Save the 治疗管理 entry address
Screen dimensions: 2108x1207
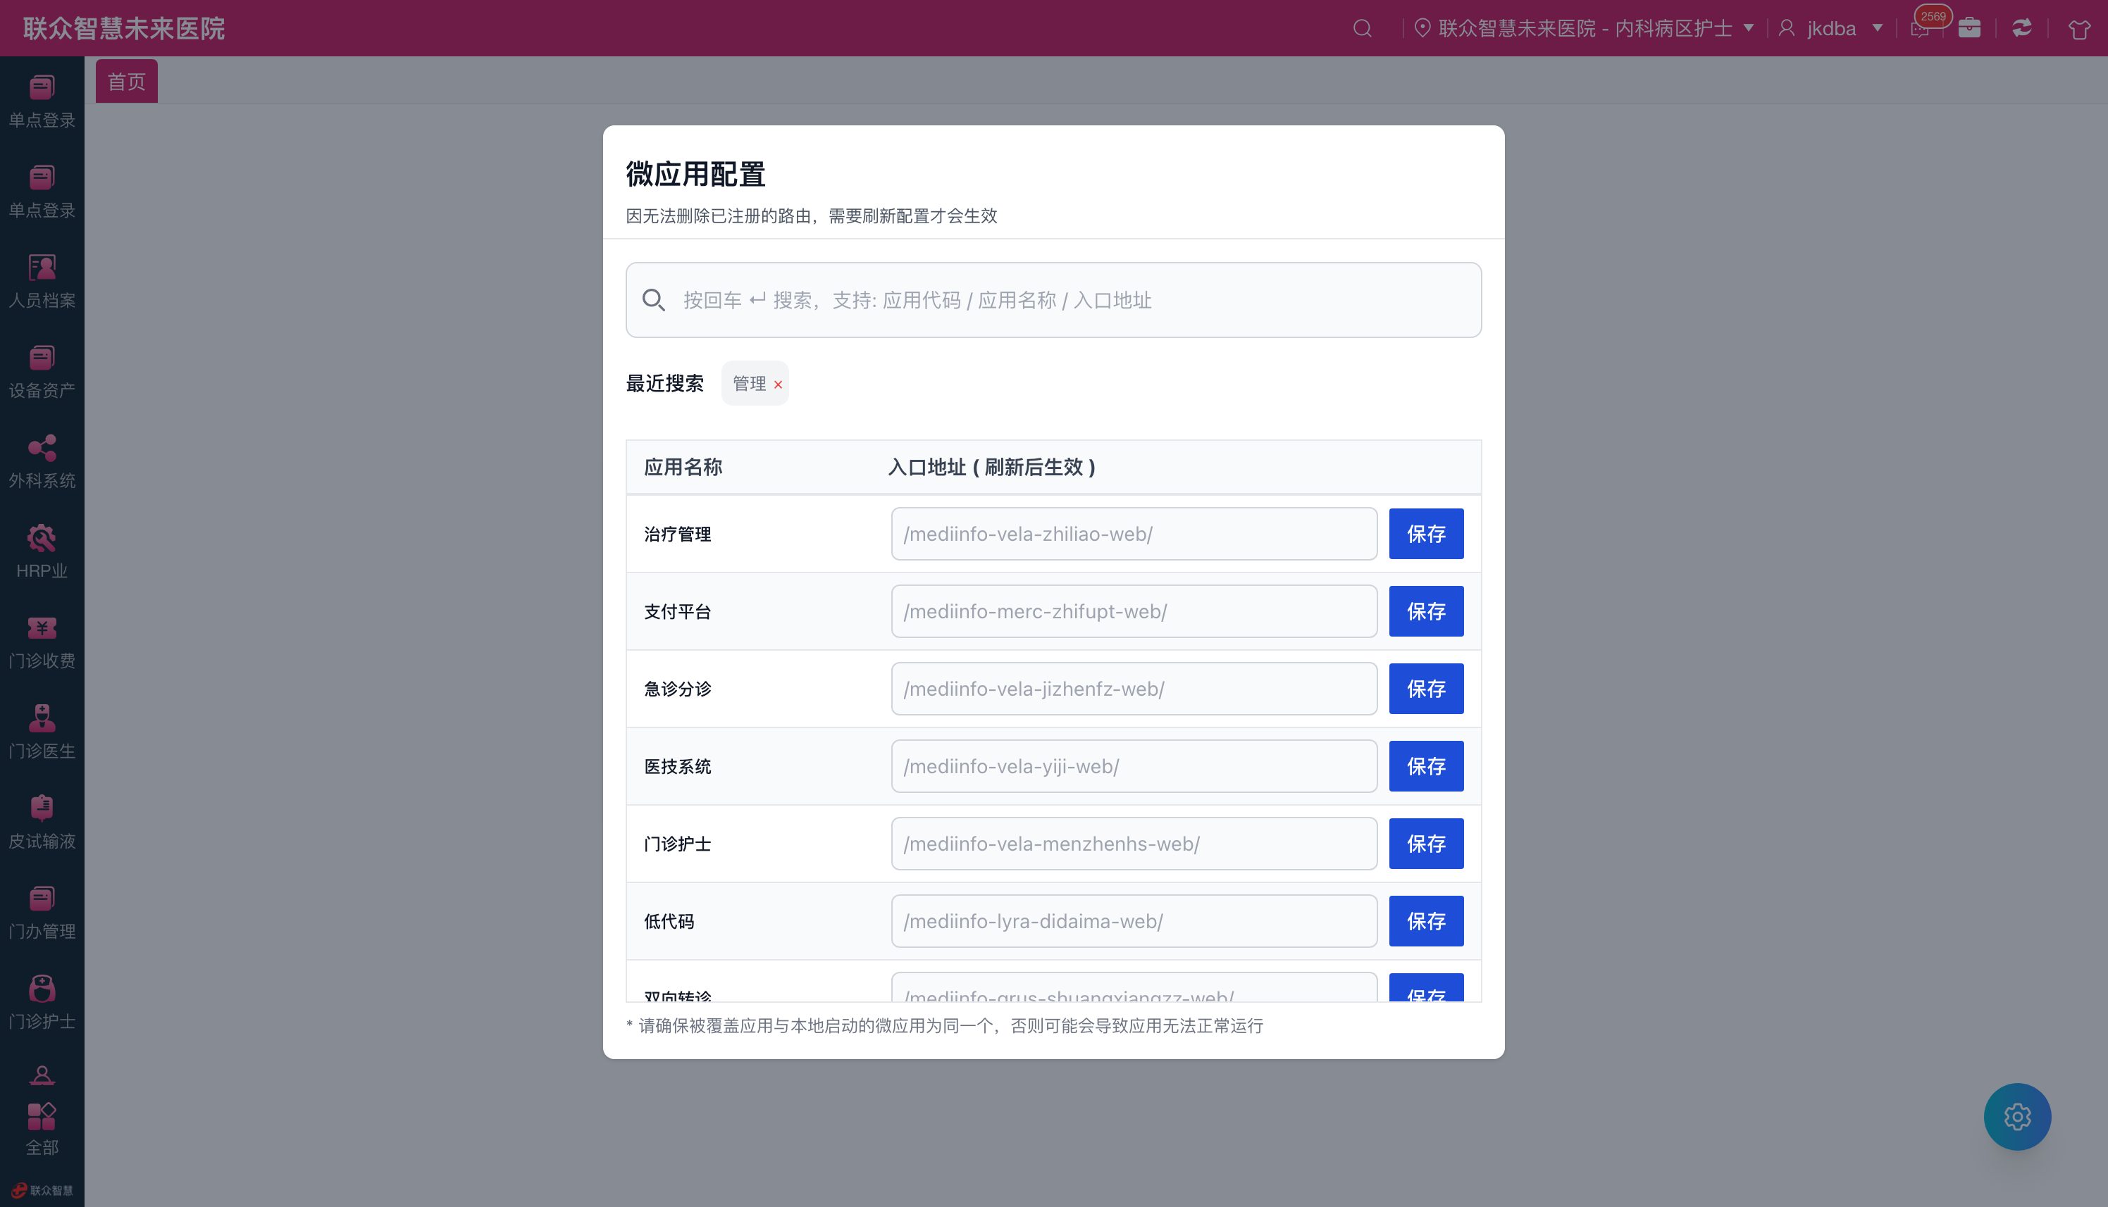tap(1425, 534)
